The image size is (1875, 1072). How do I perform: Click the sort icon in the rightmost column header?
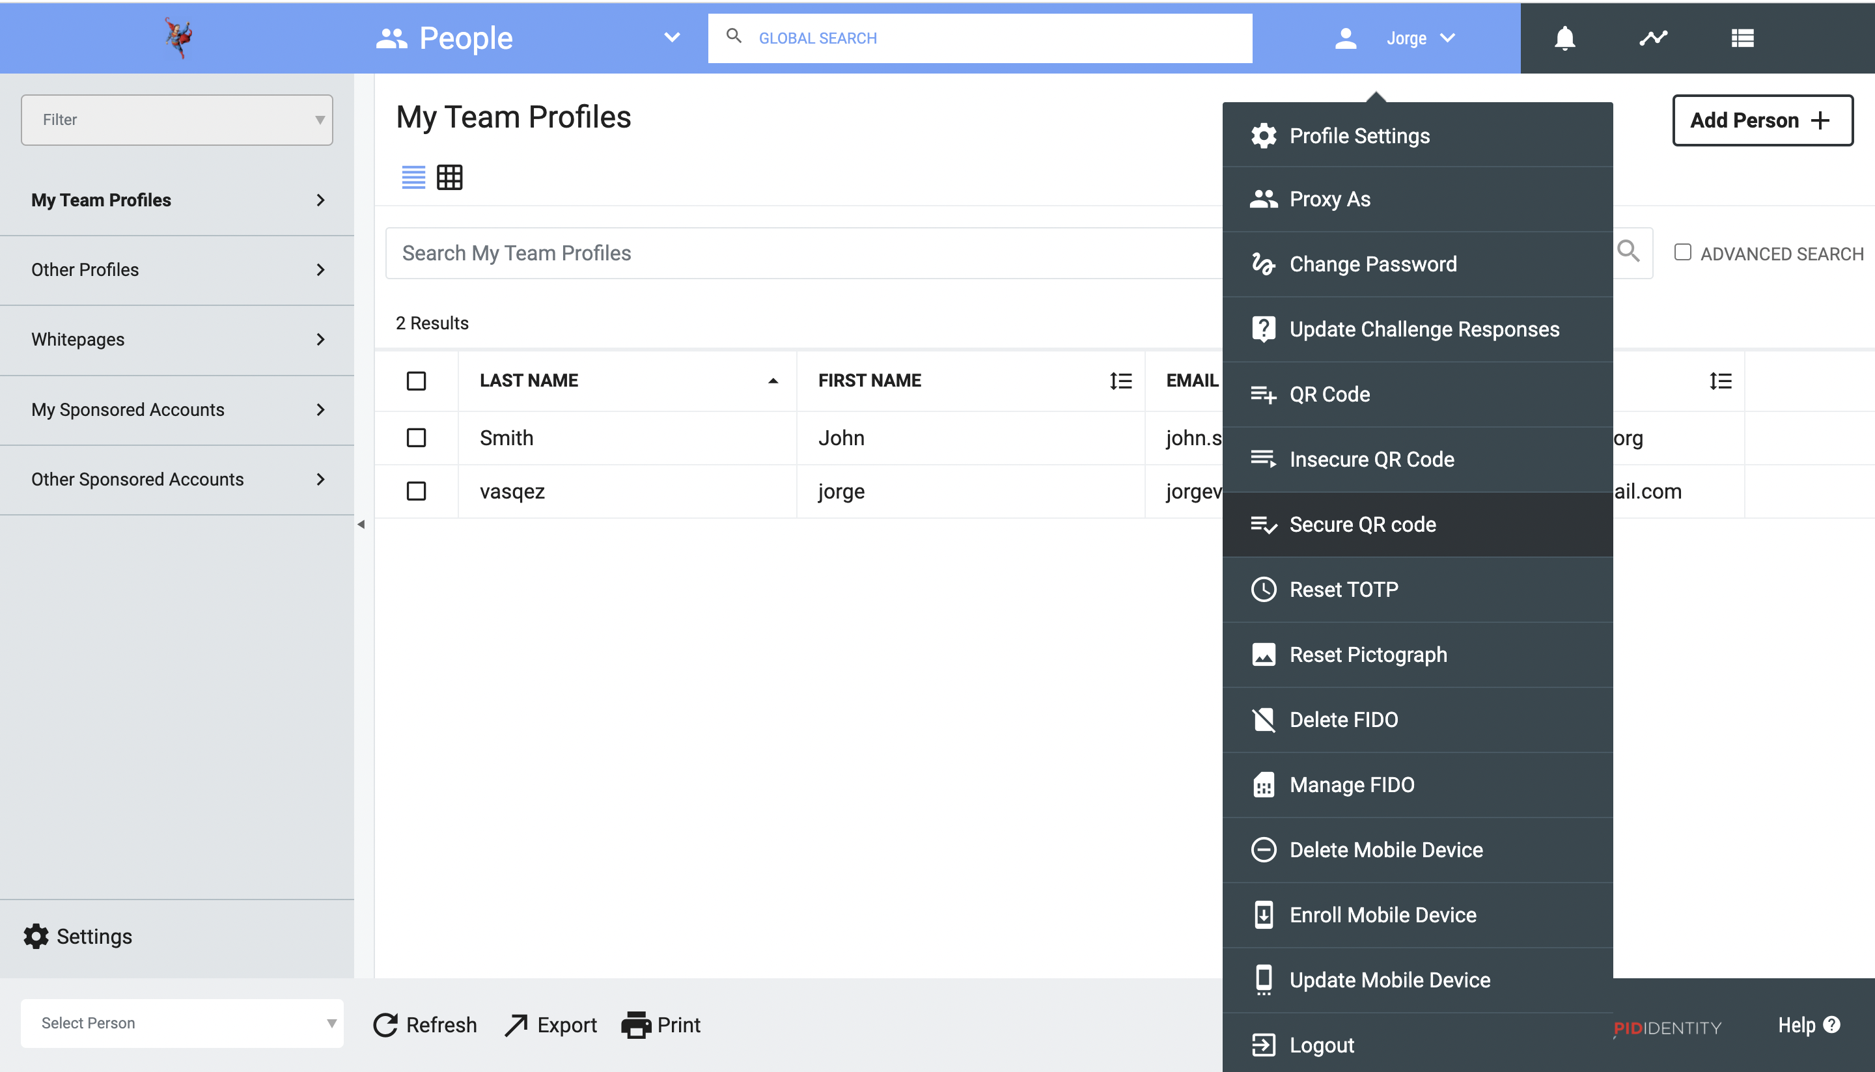[1720, 381]
